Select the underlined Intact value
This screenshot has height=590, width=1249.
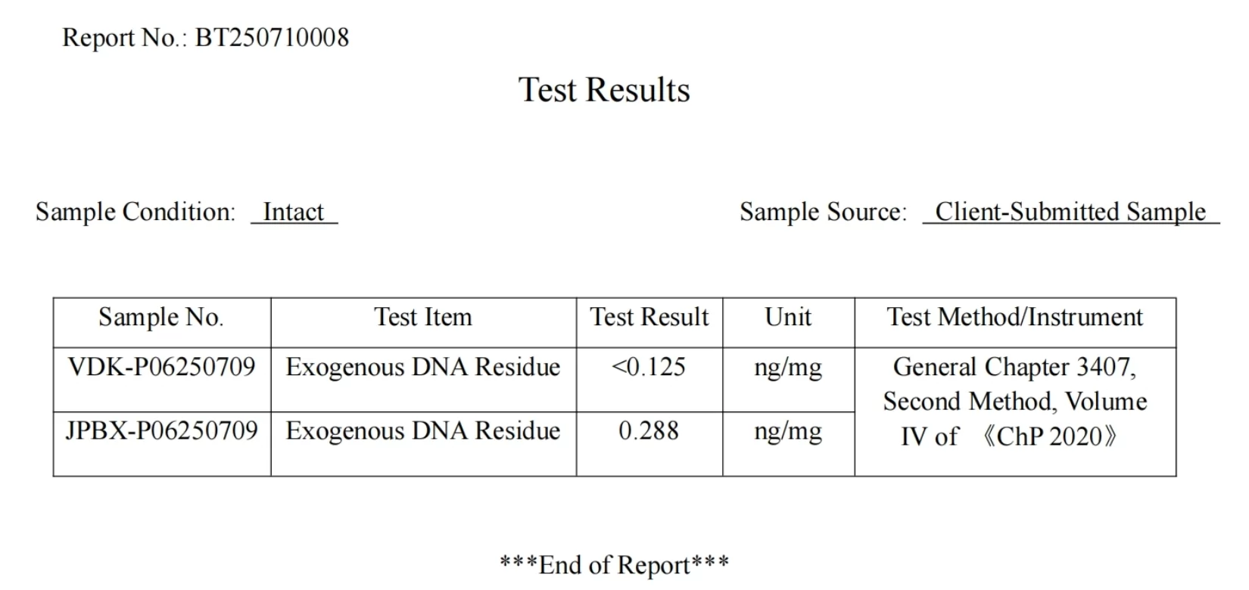[294, 212]
